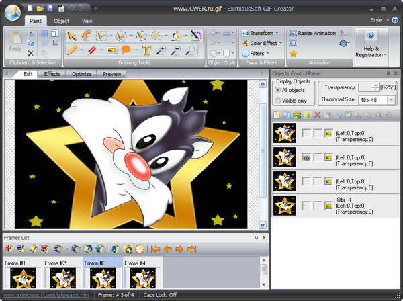Open the Optimize editor tab
This screenshot has height=301, width=403.
(81, 74)
